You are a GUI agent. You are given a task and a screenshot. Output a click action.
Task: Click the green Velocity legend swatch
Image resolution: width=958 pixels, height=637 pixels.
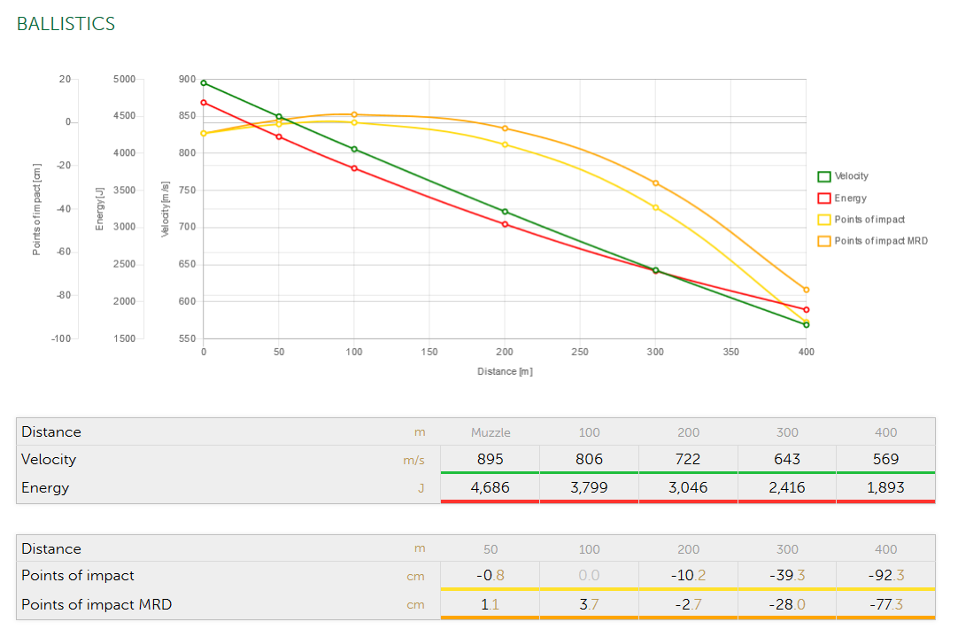tap(823, 176)
